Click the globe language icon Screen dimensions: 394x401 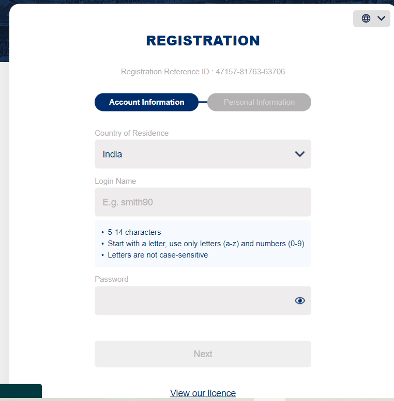click(366, 19)
